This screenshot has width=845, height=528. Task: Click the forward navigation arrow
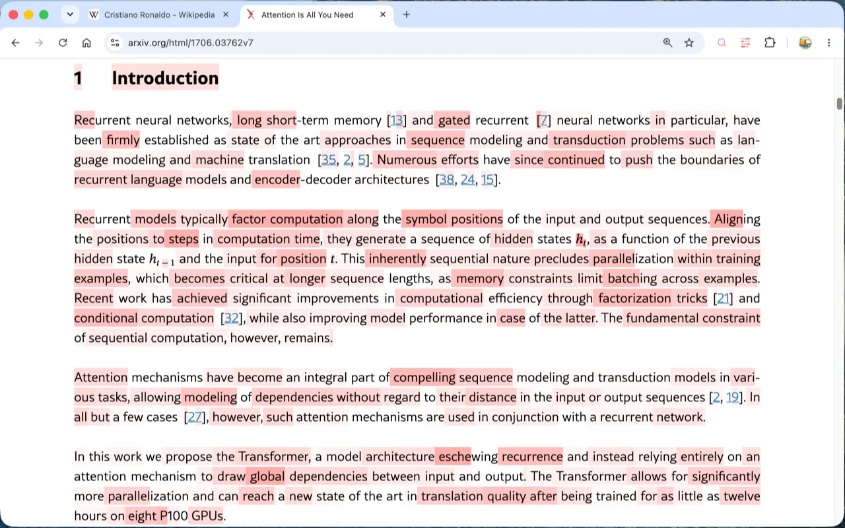point(39,43)
